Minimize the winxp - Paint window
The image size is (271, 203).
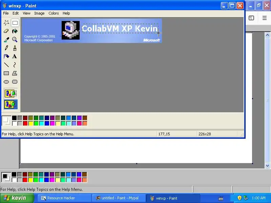224,6
